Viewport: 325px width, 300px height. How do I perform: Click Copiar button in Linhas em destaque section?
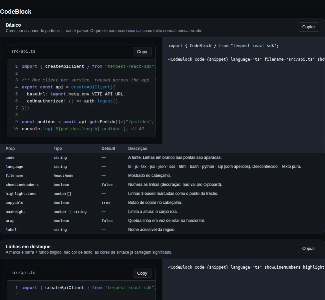point(308,249)
